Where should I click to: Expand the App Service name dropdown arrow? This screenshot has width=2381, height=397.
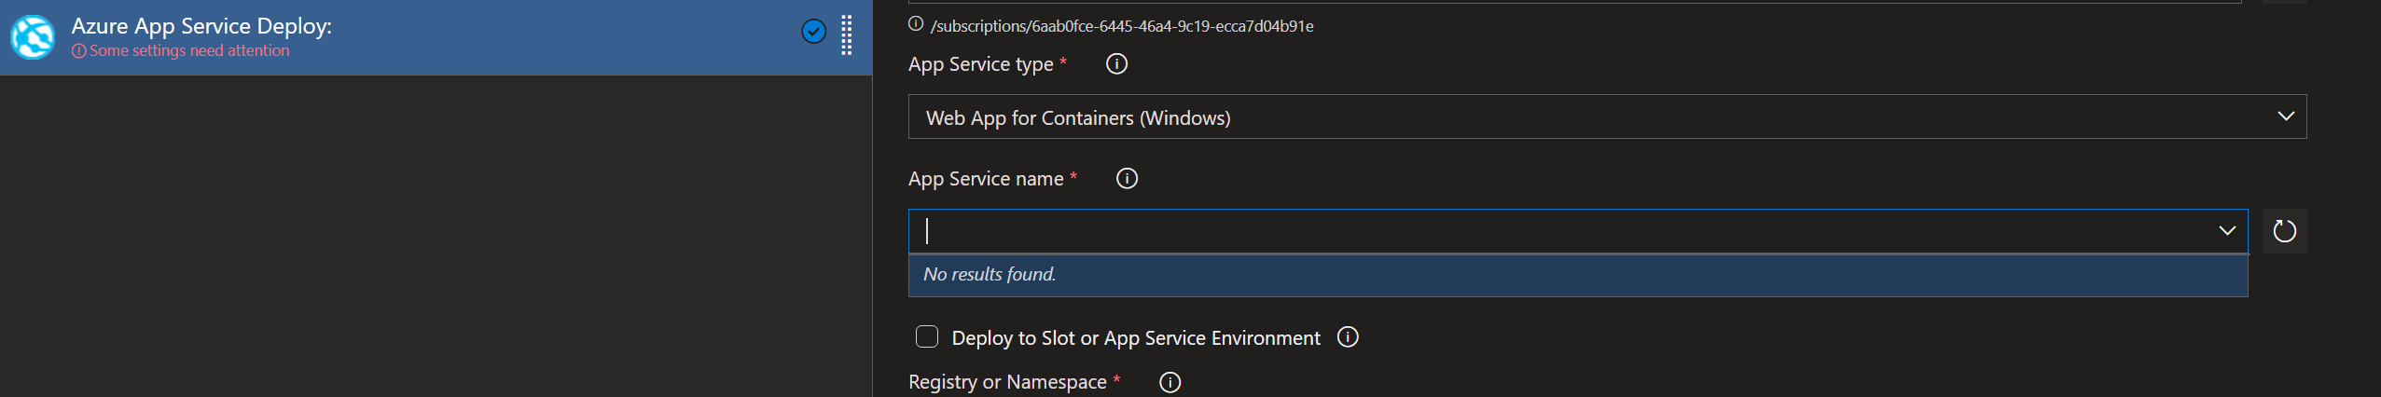coord(2227,231)
